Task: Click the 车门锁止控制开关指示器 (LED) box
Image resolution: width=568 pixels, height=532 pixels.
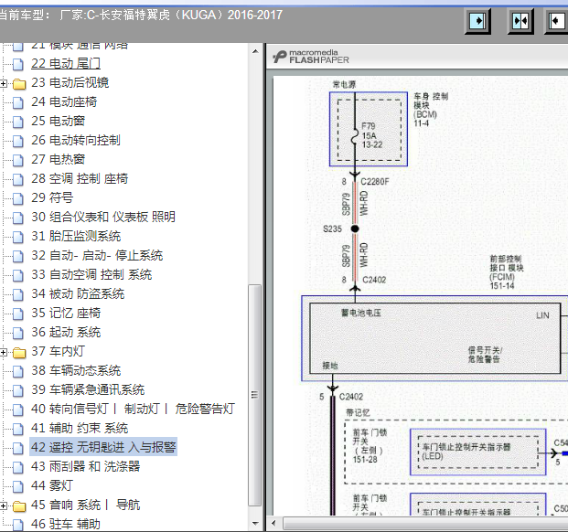Action: tap(477, 452)
